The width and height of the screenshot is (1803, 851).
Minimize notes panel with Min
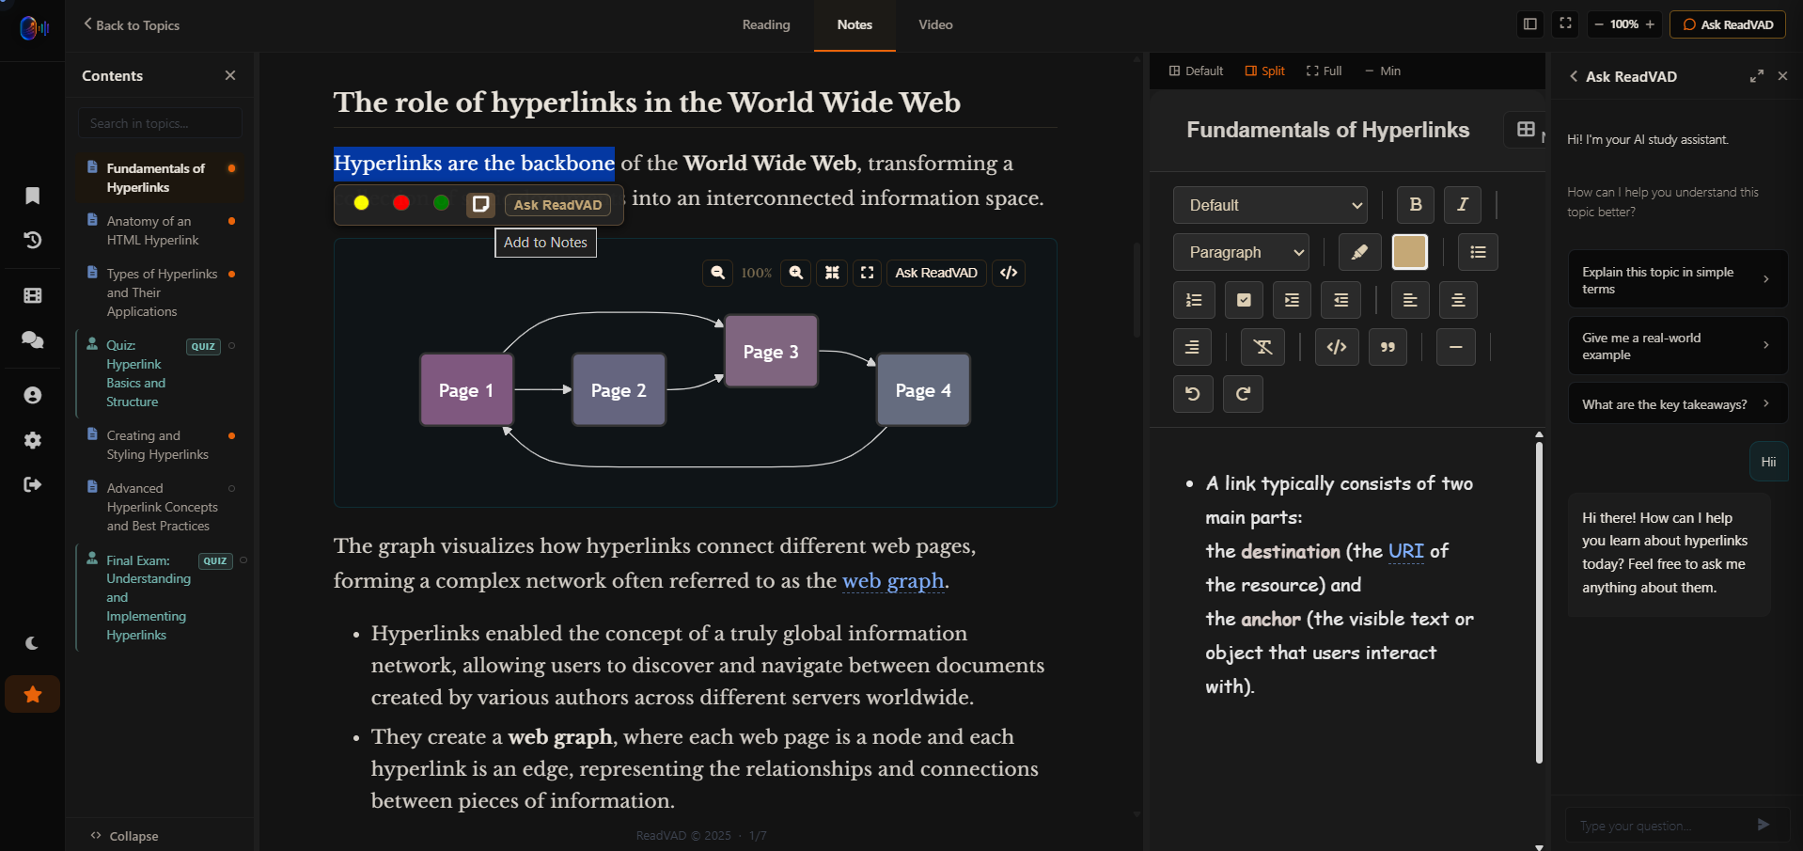[x=1383, y=71]
